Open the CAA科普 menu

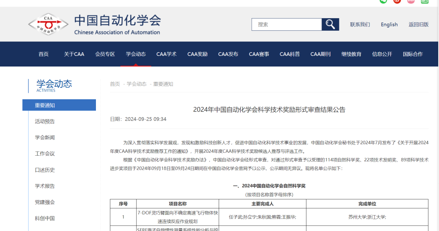(290, 54)
